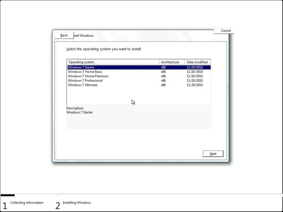The width and height of the screenshot is (283, 212).
Task: Select Windows 7 Home Basic
Action: (x=139, y=72)
